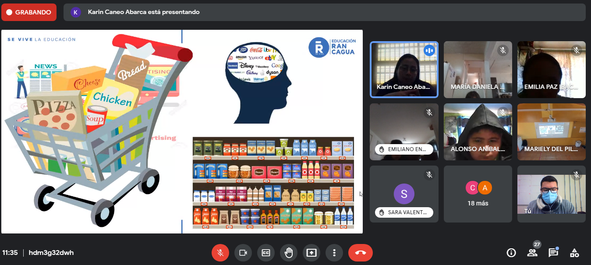Unmute the microphone in bottom toolbar
591x265 pixels.
tap(220, 253)
